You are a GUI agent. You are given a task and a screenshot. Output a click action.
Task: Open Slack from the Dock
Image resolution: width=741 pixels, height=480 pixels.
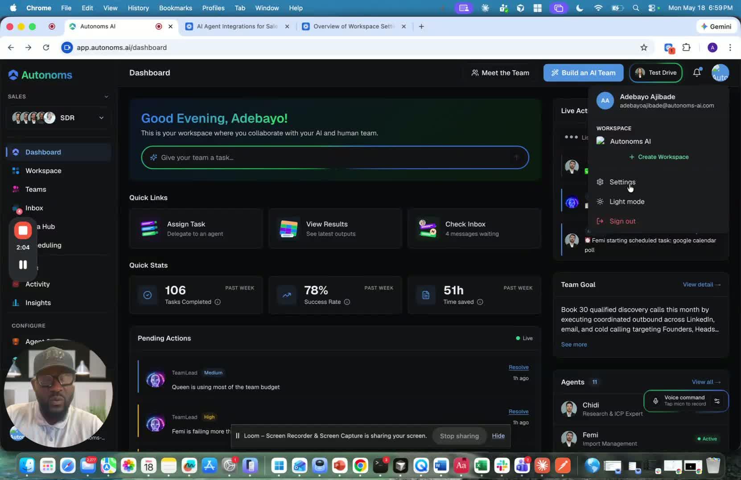(x=502, y=466)
